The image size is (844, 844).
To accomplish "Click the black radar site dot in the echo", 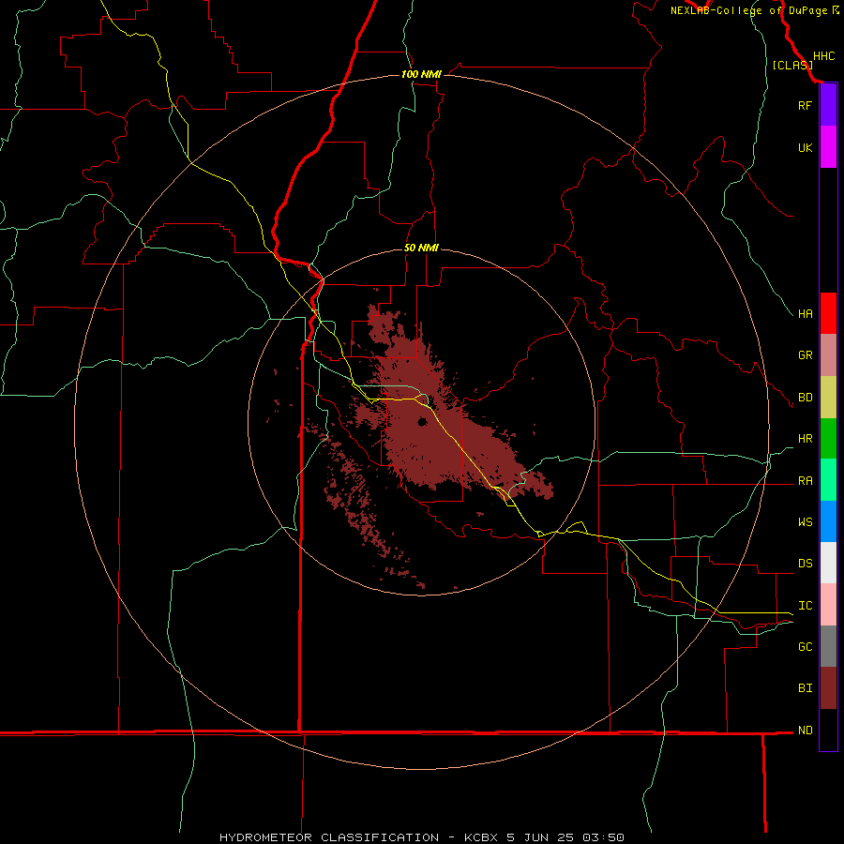I will [x=422, y=421].
